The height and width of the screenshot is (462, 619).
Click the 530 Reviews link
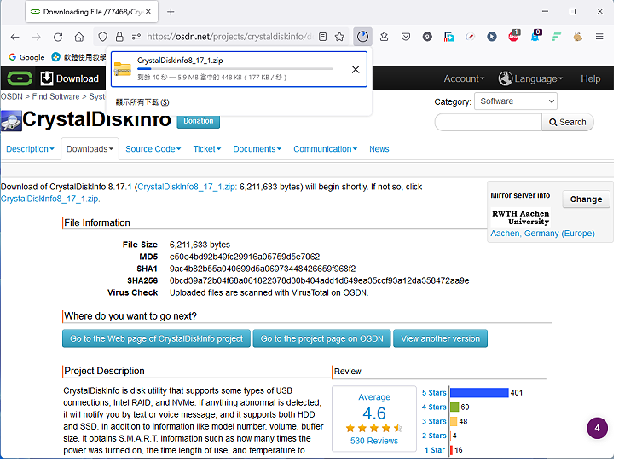(x=373, y=441)
